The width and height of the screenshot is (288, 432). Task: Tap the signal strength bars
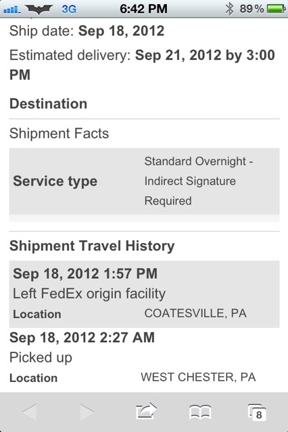pos(12,10)
